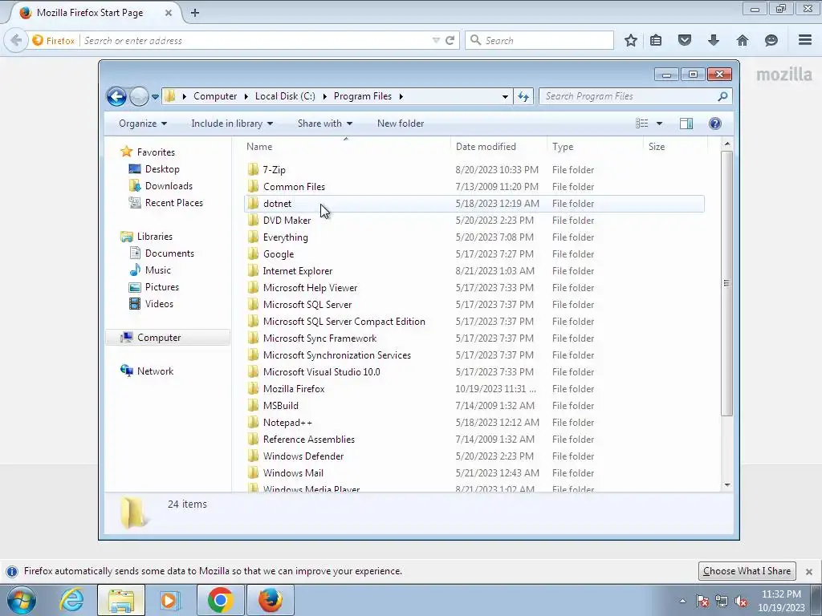Click Firefox taskbar icon
This screenshot has height=616, width=822.
(270, 600)
